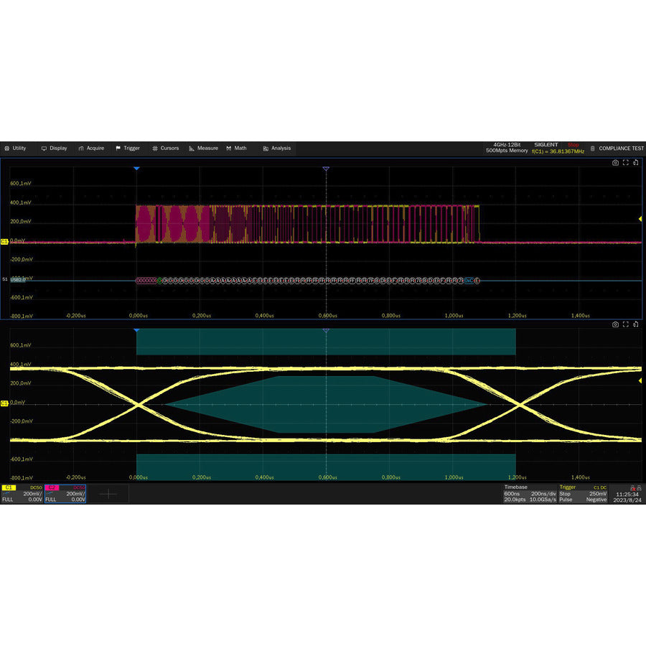Open the Analysis menu
This screenshot has width=646, height=646.
276,149
